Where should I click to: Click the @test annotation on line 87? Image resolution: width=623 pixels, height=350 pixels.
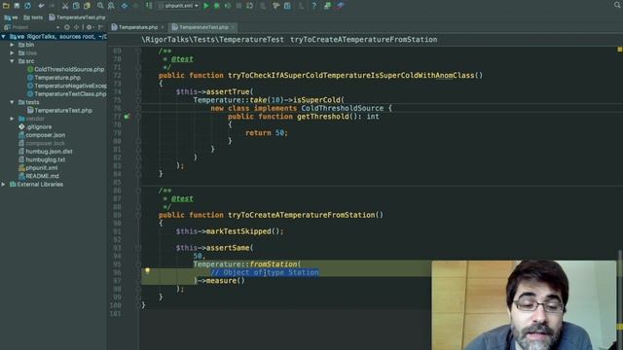tap(182, 198)
